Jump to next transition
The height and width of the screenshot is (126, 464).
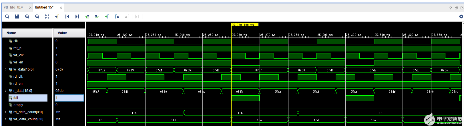click(97, 16)
